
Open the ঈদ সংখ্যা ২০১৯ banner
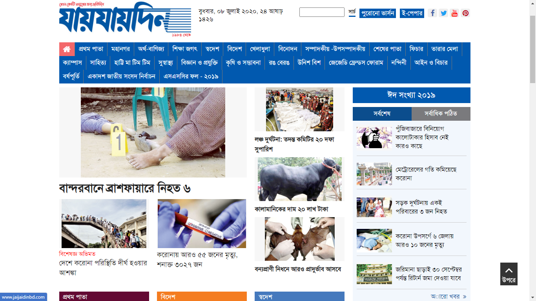(x=412, y=95)
